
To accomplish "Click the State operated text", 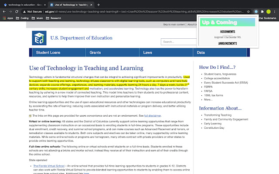I will 38,160.
